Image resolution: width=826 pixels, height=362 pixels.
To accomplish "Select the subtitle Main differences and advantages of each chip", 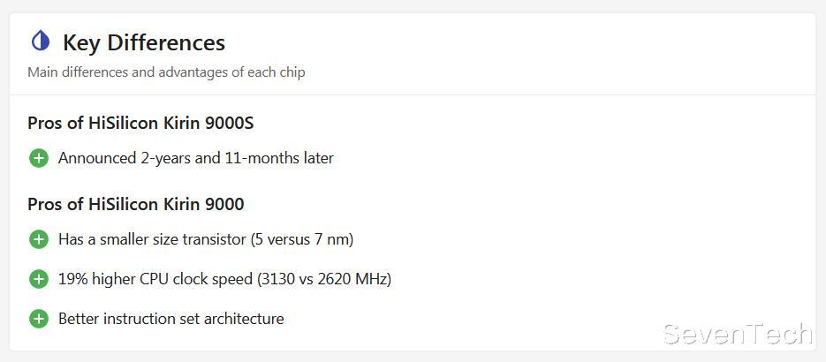I will pyautogui.click(x=166, y=72).
